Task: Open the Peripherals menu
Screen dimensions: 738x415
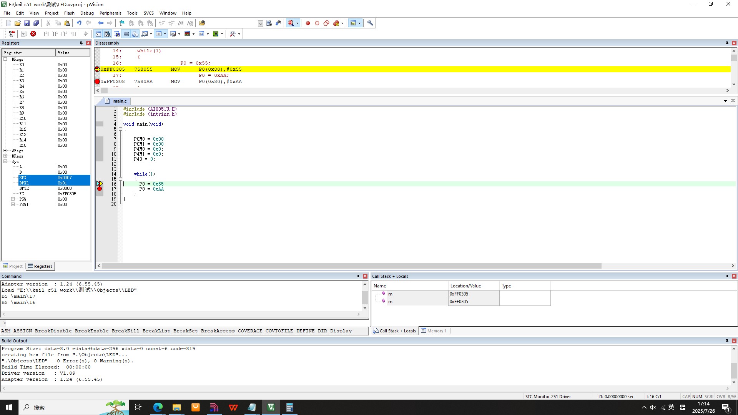Action: point(110,13)
